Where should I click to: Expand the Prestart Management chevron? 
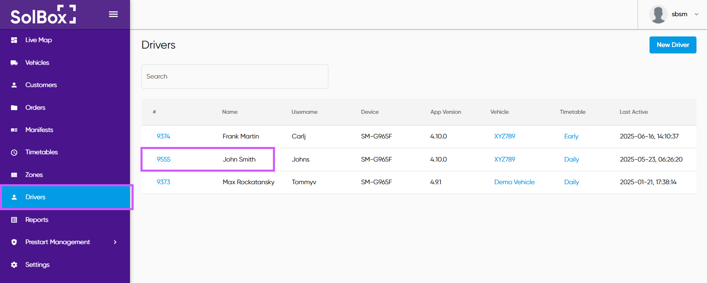click(115, 242)
